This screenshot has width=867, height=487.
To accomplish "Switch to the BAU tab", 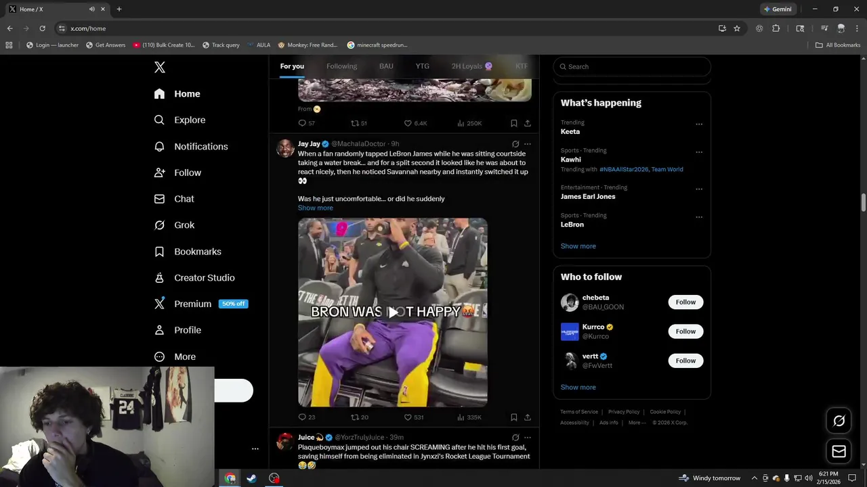I will (x=386, y=66).
